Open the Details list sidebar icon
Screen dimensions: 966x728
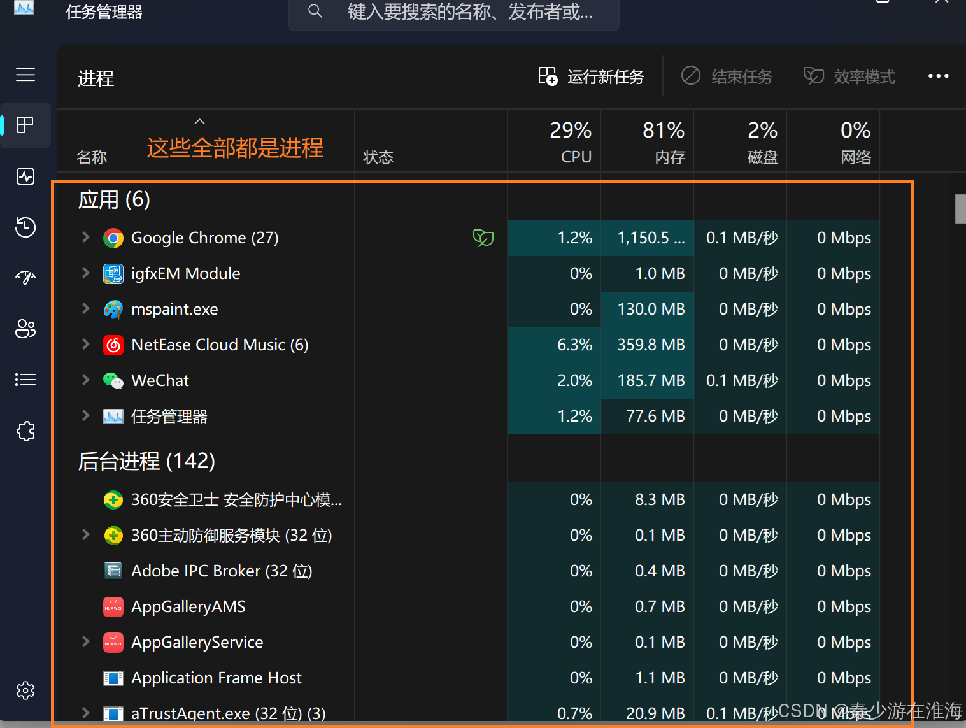pyautogui.click(x=25, y=380)
